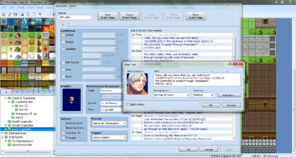The height and width of the screenshot is (158, 296).
Task: Enable the Batch Entry checkbox
Action: [x=128, y=104]
